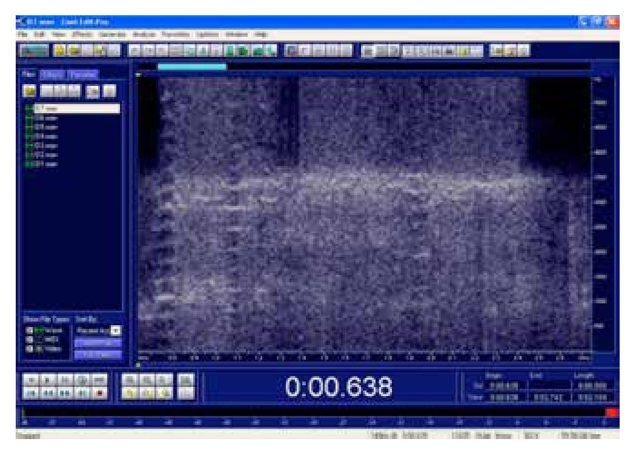
Task: Open the Sort By dropdown
Action: point(115,331)
